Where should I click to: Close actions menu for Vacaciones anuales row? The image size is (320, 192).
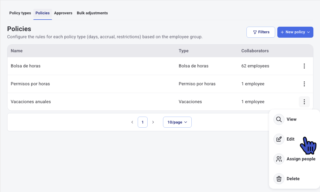click(304, 102)
